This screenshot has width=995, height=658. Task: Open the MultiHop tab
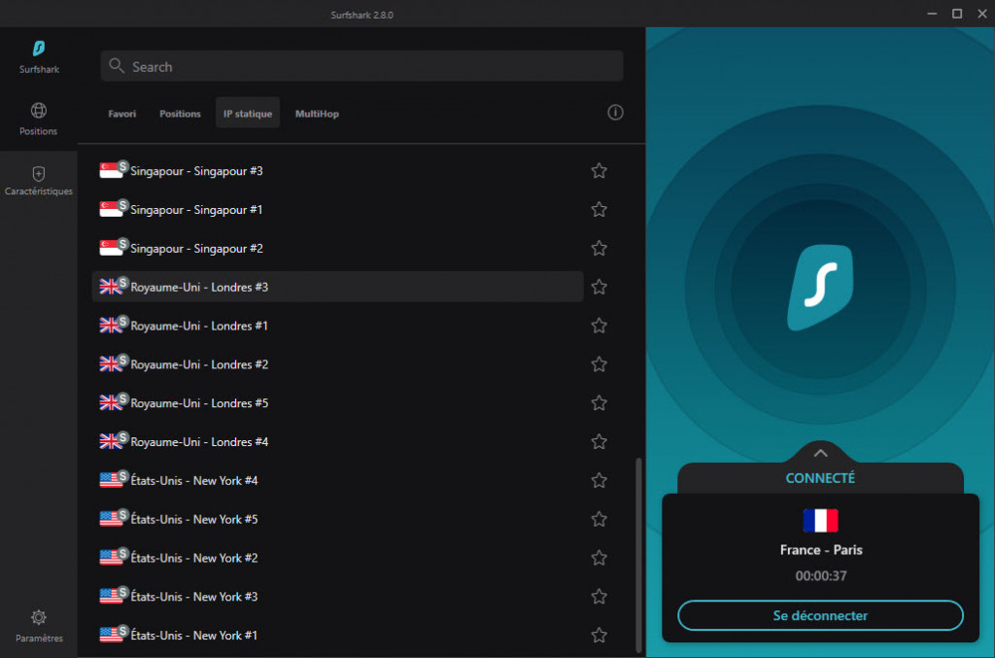(317, 114)
